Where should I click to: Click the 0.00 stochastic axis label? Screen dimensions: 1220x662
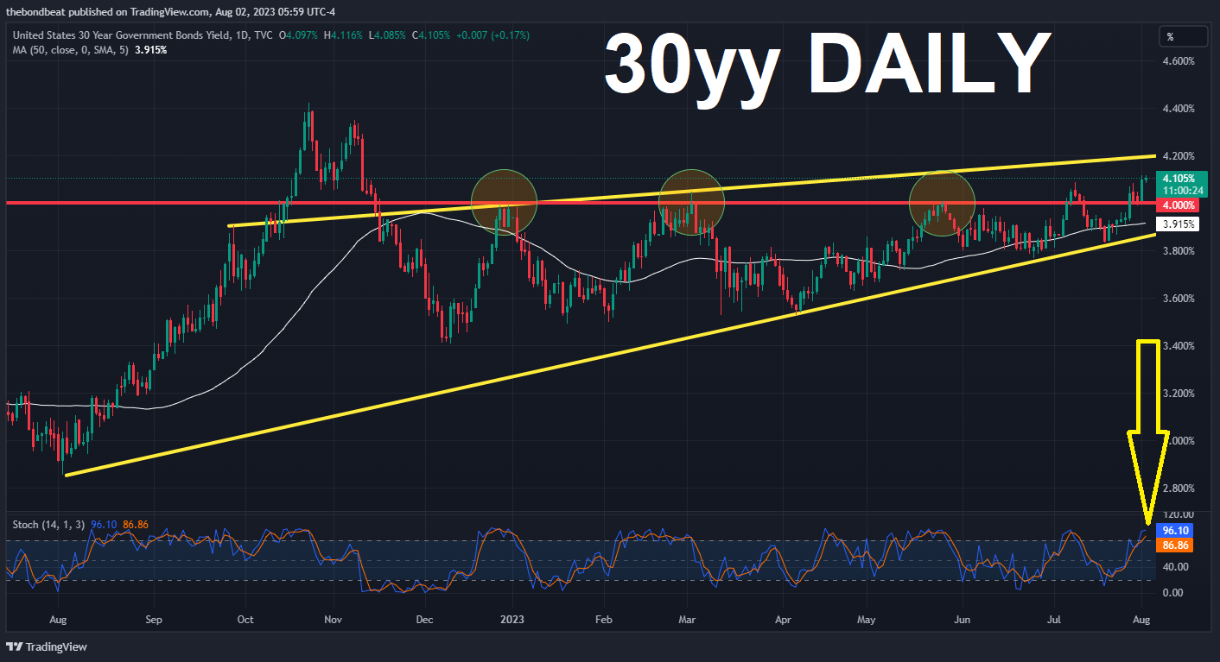coord(1172,593)
